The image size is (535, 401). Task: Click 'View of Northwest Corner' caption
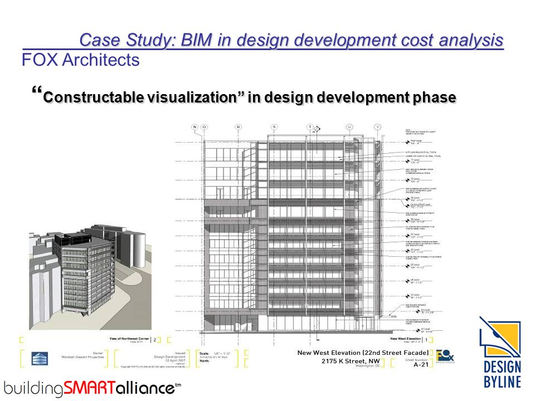[129, 339]
